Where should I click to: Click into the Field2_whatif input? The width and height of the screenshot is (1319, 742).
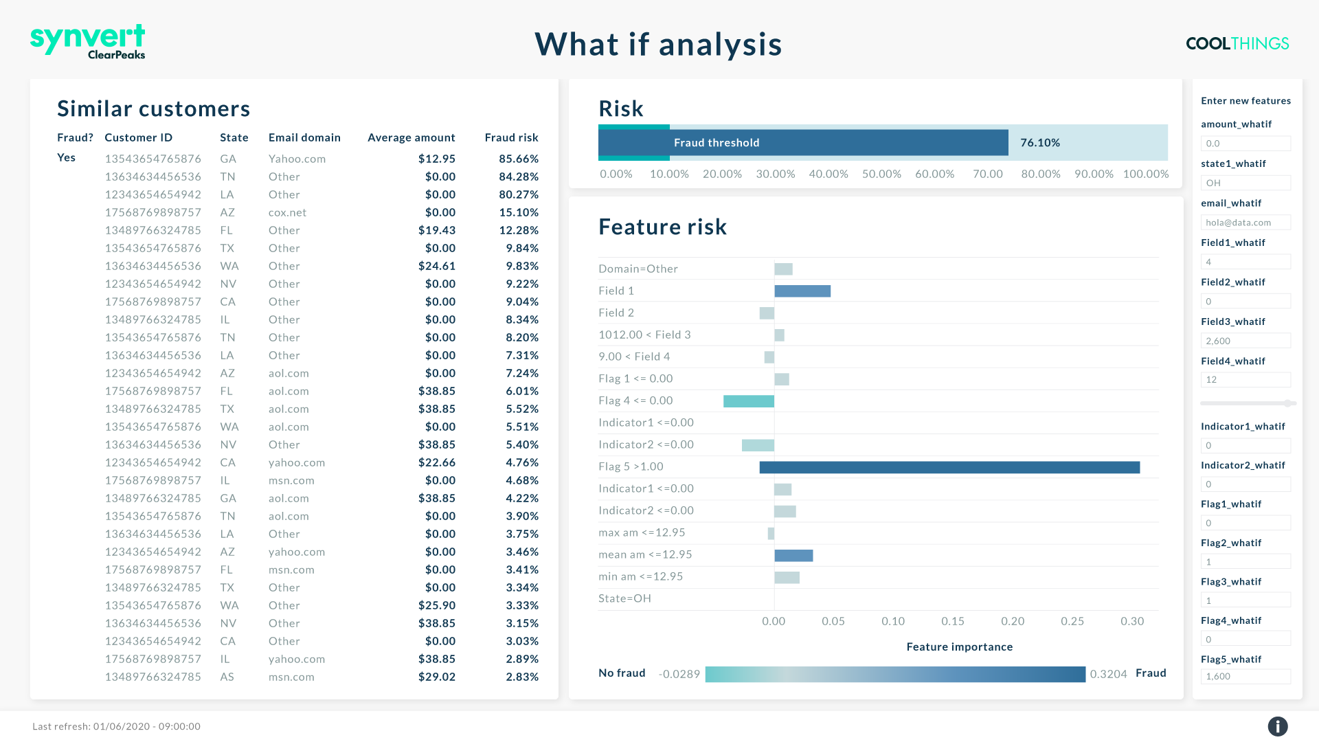point(1245,301)
